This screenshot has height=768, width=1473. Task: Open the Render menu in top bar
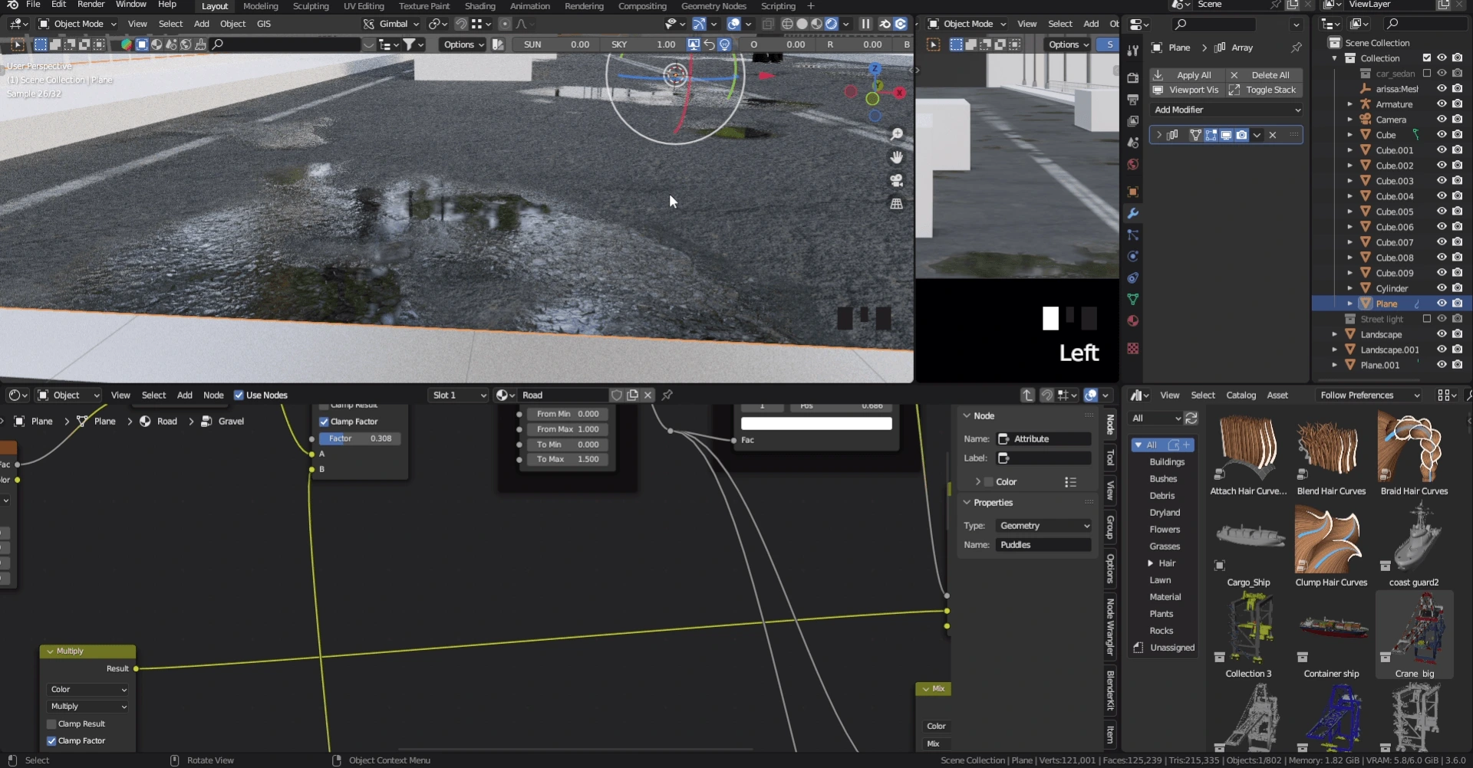[91, 5]
